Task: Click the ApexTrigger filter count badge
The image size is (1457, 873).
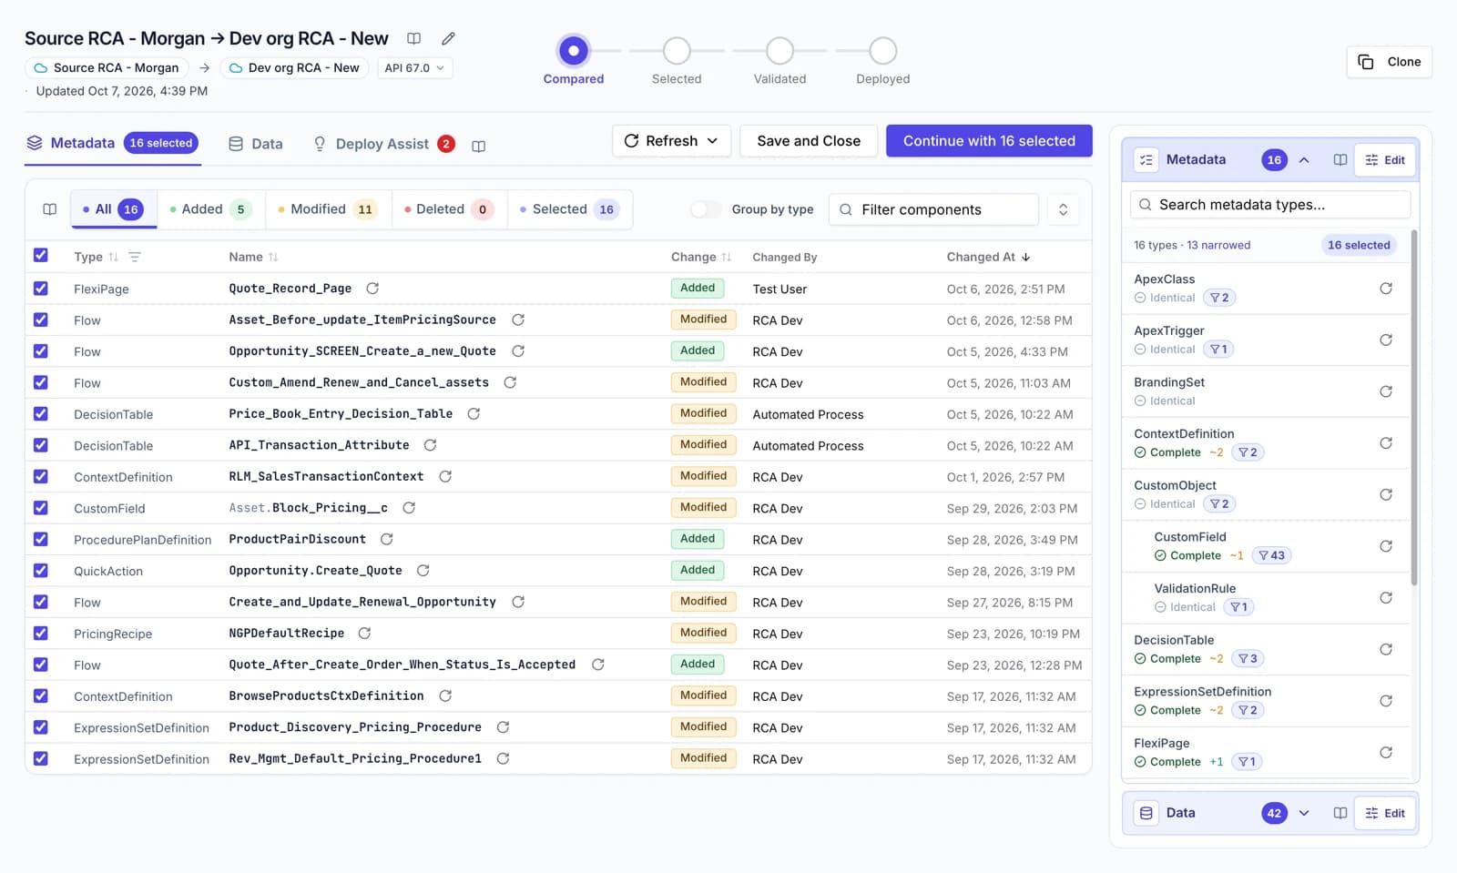Action: click(1218, 350)
